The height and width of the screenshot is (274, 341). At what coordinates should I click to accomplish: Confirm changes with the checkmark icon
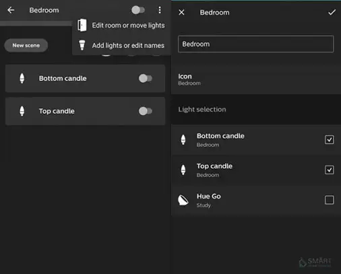(x=332, y=12)
